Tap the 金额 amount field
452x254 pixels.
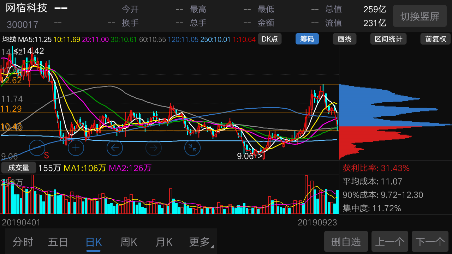tap(288, 23)
